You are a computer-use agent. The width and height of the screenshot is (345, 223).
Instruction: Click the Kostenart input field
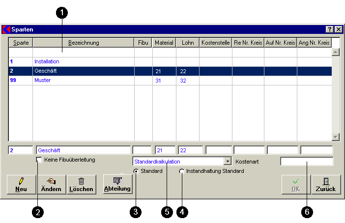[307, 161]
